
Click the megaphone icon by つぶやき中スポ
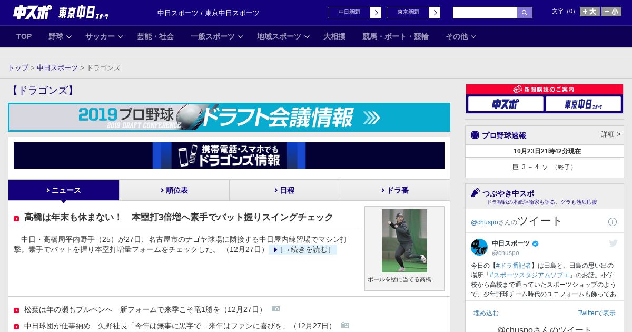pyautogui.click(x=475, y=193)
